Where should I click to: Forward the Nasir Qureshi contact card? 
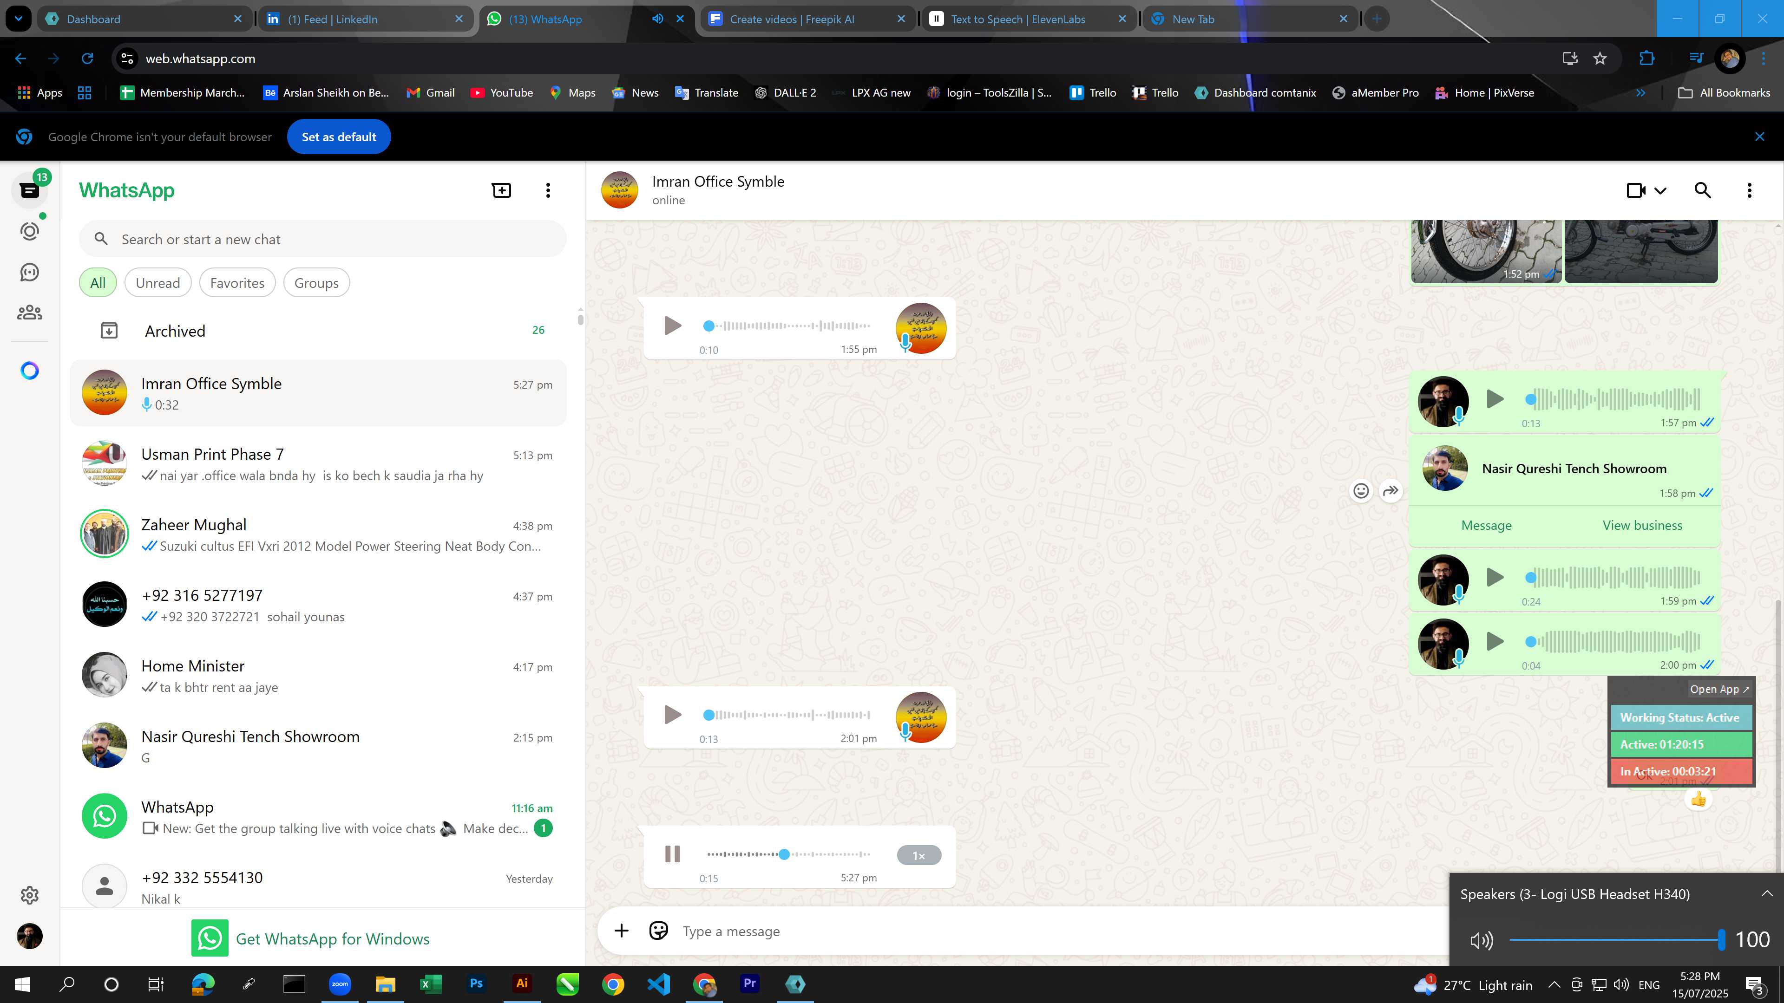(1390, 491)
